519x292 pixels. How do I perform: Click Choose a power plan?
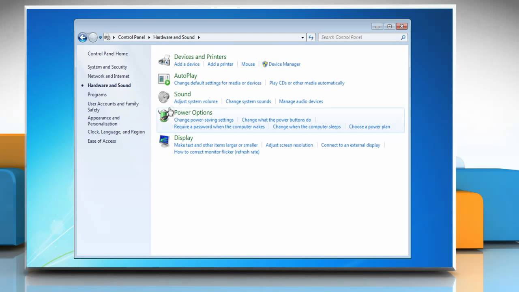[369, 127]
